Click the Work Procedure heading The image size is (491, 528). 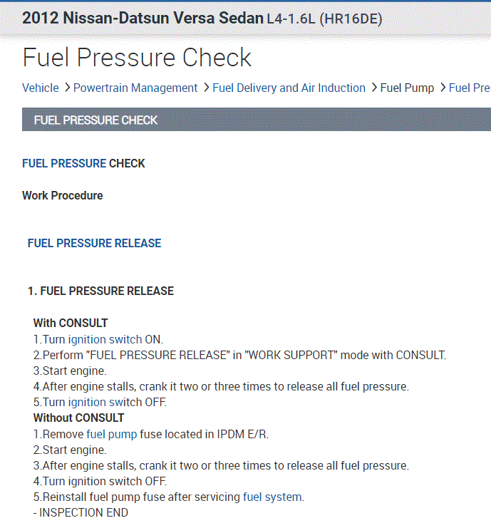pos(63,196)
